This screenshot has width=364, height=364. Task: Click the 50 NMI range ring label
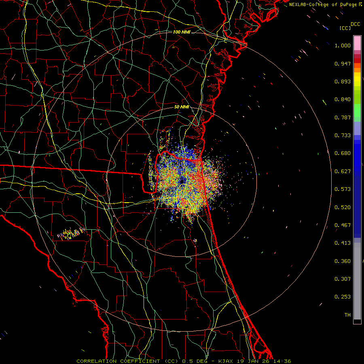(182, 107)
